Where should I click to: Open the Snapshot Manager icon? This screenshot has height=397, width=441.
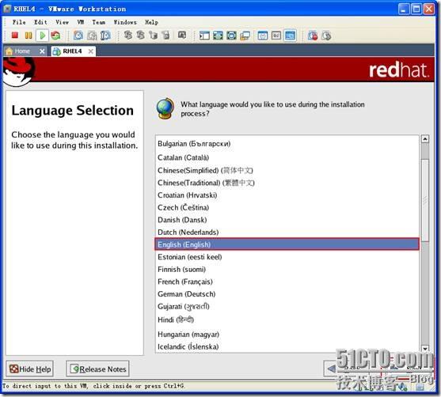(105, 36)
